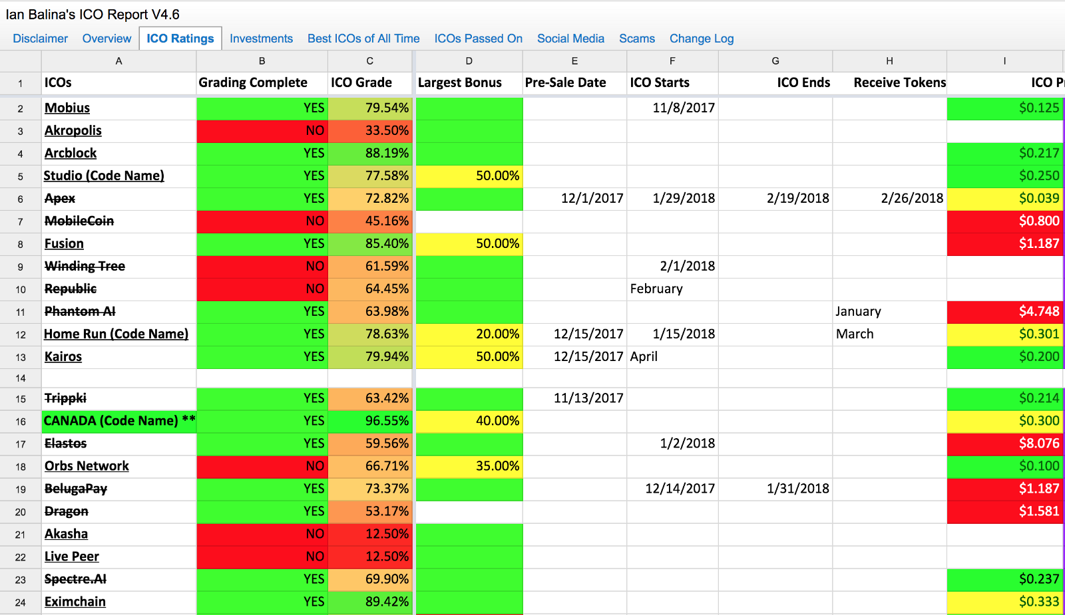Screen dimensions: 1065x615
Task: Click the struck-through BelugaPay link
Action: [x=76, y=489]
